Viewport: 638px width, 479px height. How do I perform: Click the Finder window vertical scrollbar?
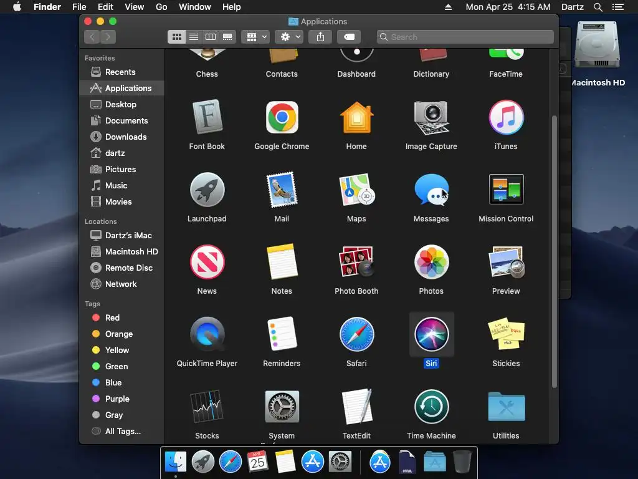[x=554, y=251]
